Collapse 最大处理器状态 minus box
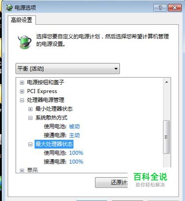 (x=30, y=144)
